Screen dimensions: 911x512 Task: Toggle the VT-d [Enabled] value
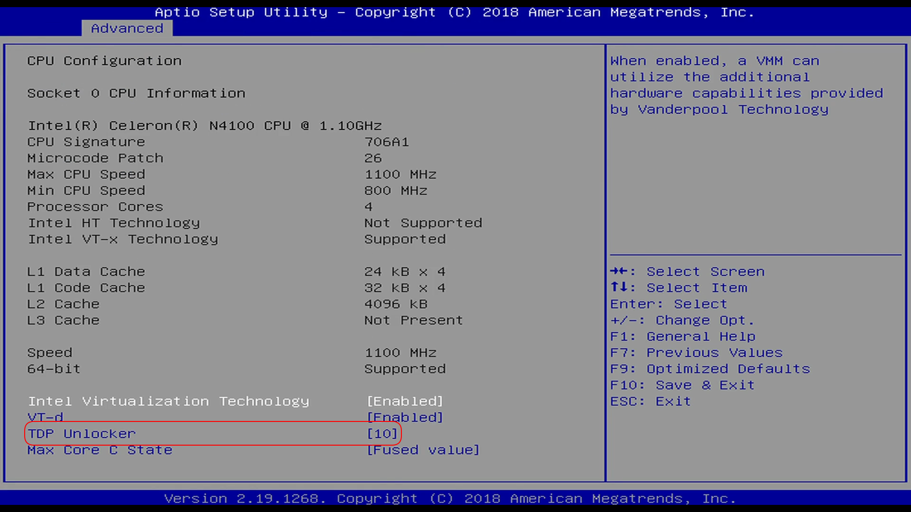coord(405,418)
